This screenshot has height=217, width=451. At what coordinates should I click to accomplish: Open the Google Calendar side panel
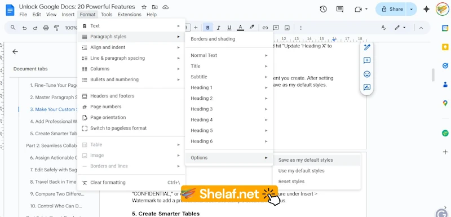tap(445, 28)
